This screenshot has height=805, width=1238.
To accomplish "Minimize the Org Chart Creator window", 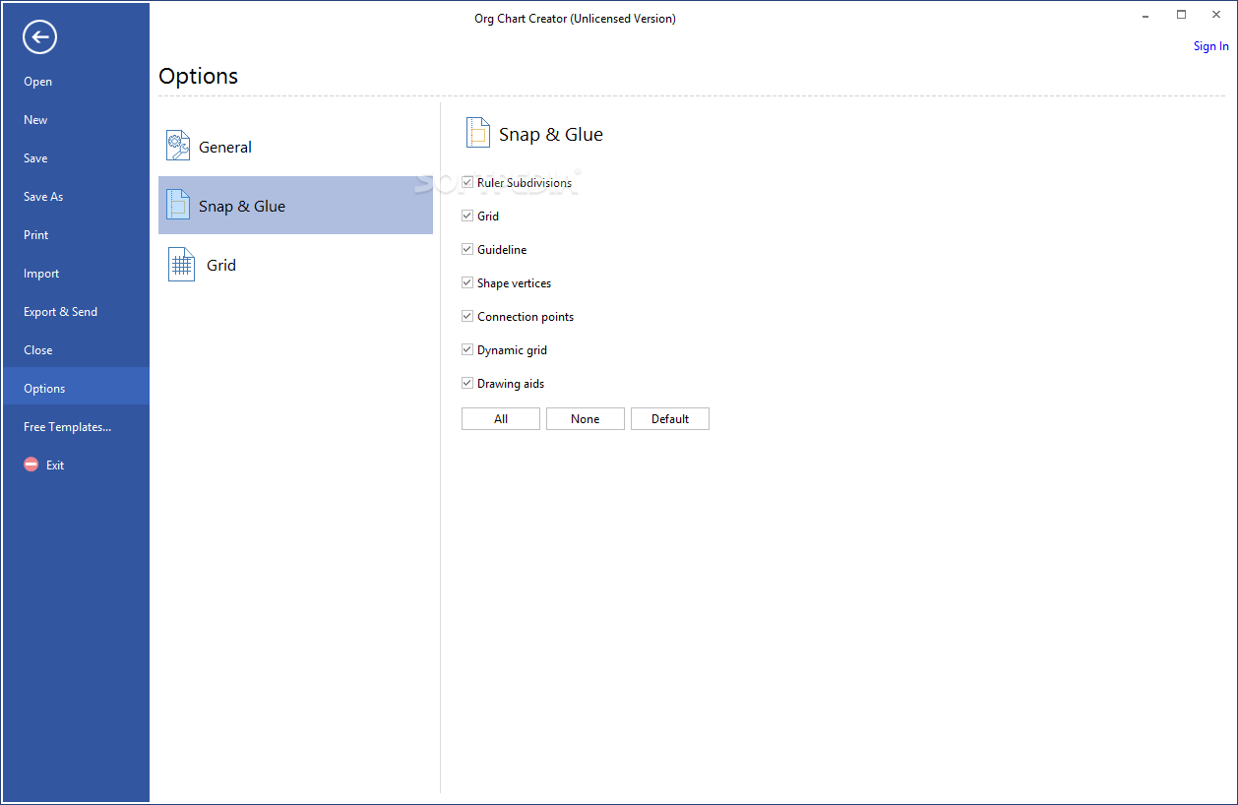I will pyautogui.click(x=1146, y=15).
